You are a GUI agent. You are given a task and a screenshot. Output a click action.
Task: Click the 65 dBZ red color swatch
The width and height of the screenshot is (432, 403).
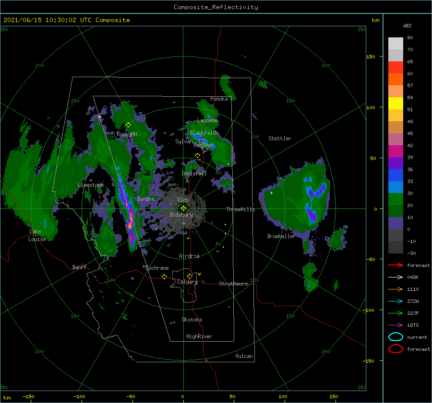[396, 67]
